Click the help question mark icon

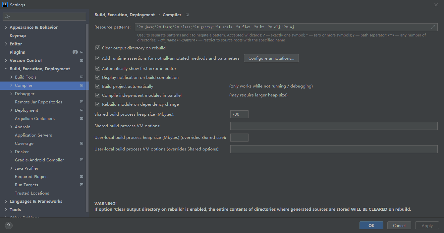[9, 225]
